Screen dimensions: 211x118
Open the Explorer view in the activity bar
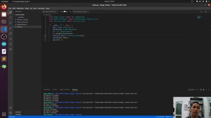point(11,12)
